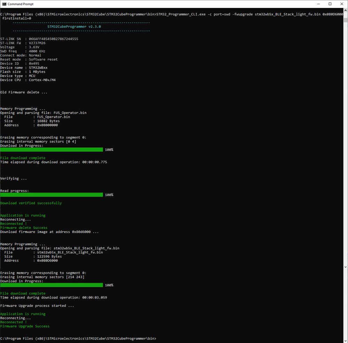
Task: Click the 'Firmware delete Success' message
Action: [x=24, y=228]
